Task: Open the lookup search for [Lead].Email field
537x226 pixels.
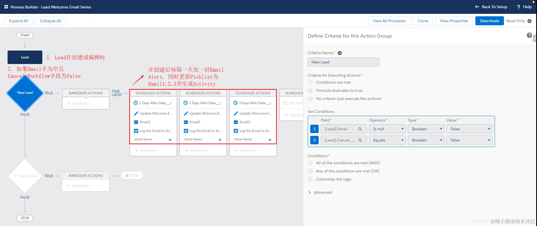Action: [360, 129]
